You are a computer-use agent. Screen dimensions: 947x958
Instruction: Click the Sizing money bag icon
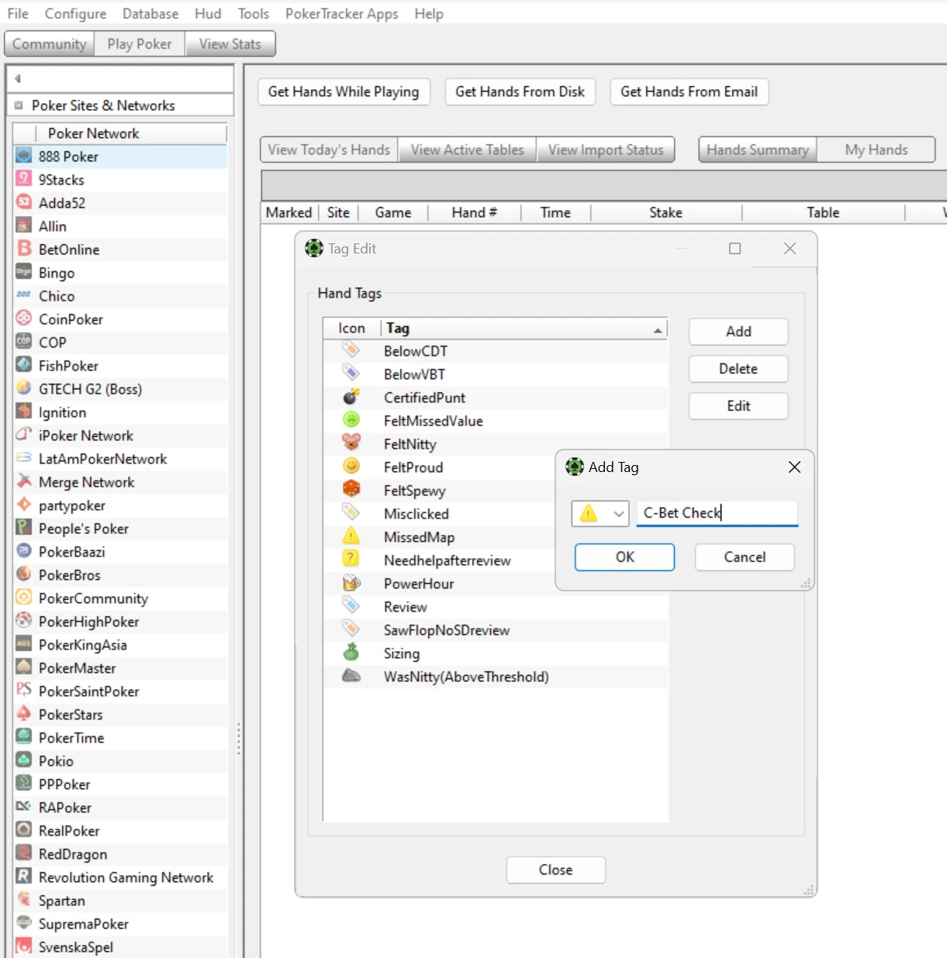351,653
